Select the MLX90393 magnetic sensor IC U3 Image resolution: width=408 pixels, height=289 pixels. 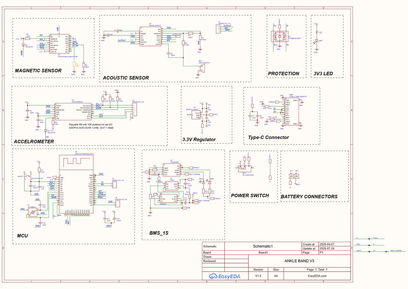click(59, 44)
